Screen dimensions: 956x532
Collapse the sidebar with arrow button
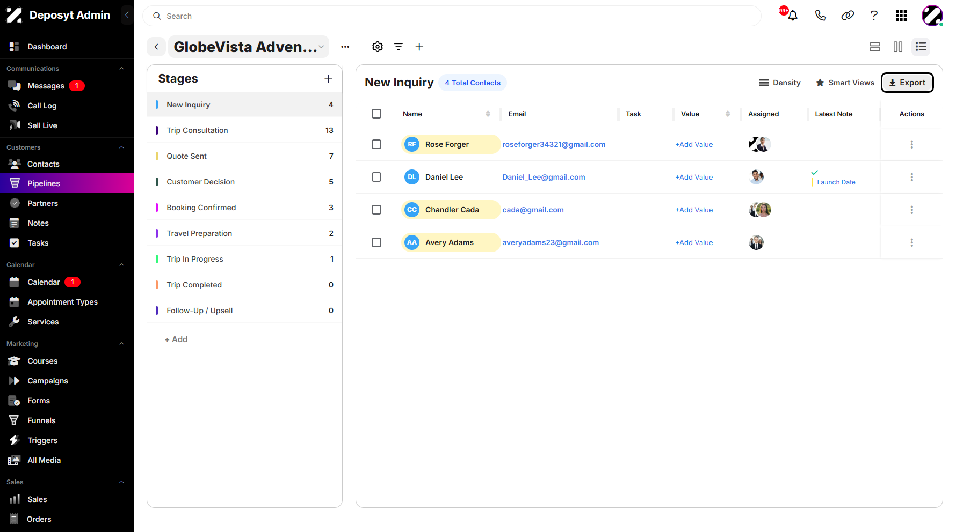[127, 15]
